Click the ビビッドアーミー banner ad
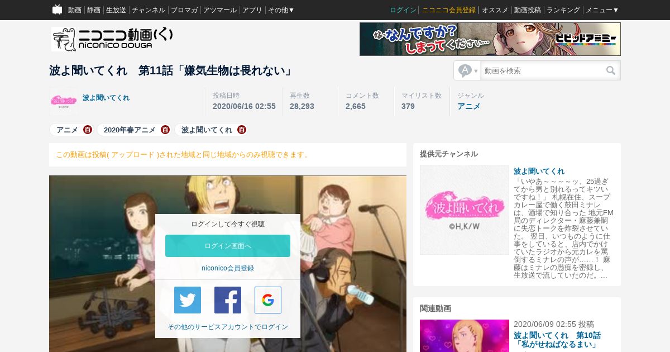Screen dimensions: 670x352 pos(490,39)
